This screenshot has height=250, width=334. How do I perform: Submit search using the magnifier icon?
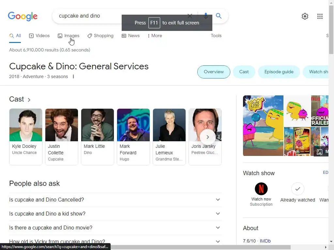pyautogui.click(x=219, y=16)
